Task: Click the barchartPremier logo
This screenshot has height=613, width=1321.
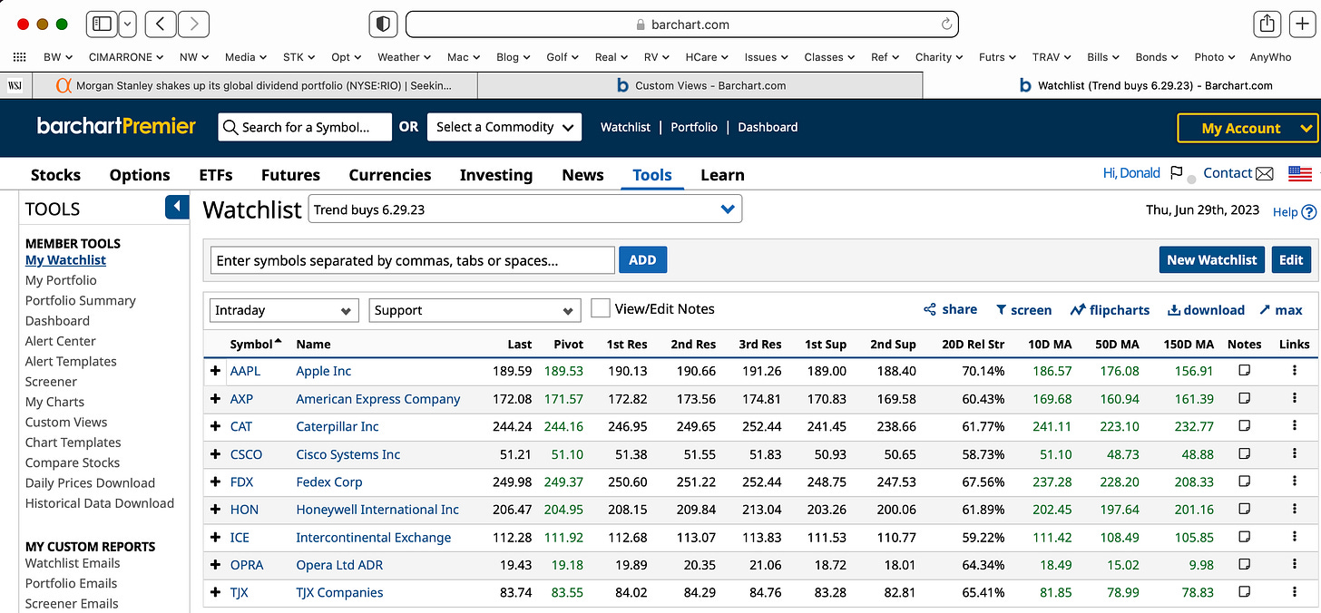Action: (x=116, y=126)
